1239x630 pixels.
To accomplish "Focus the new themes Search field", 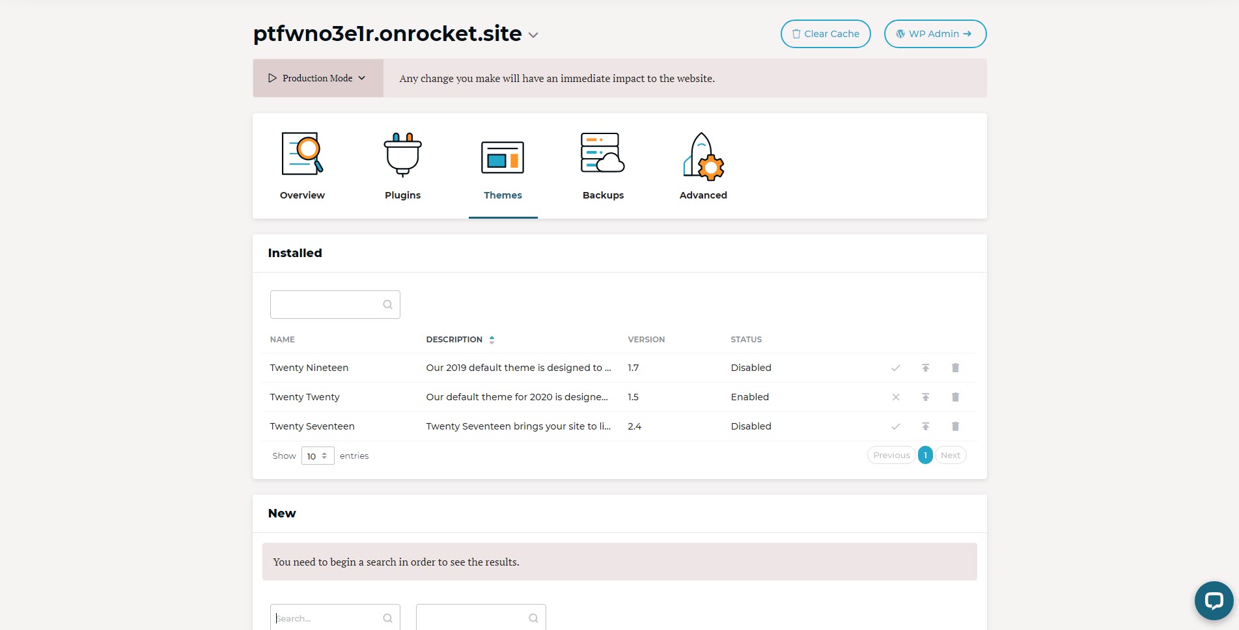I will [335, 618].
